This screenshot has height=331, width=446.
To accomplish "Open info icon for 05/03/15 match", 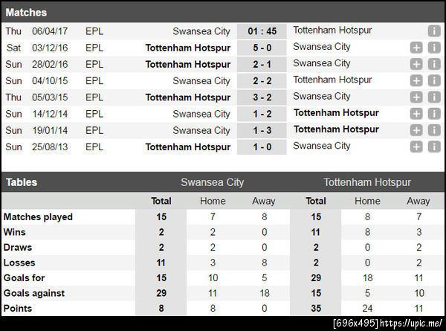I will point(434,97).
